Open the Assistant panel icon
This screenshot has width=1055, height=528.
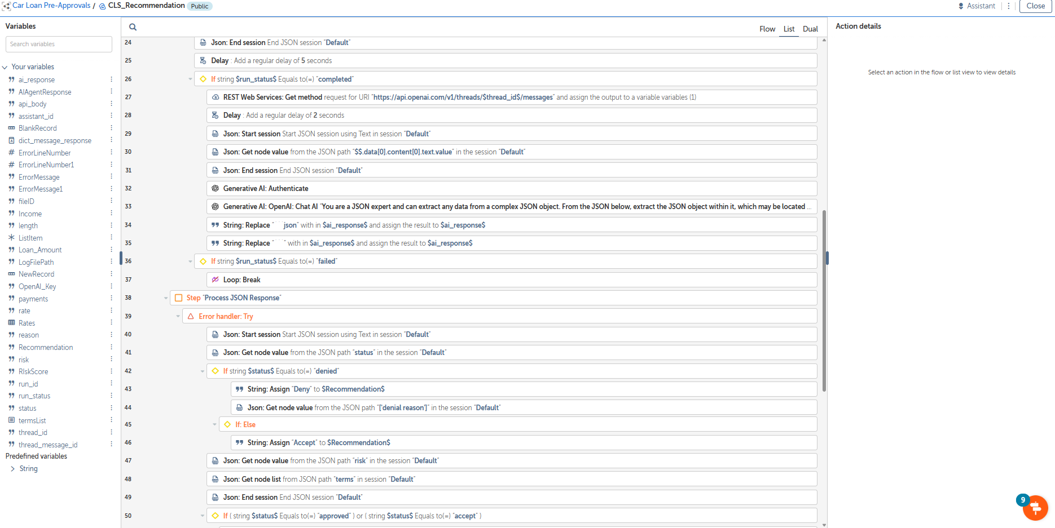pyautogui.click(x=961, y=6)
